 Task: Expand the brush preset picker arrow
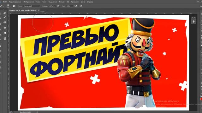tap(10, 6)
